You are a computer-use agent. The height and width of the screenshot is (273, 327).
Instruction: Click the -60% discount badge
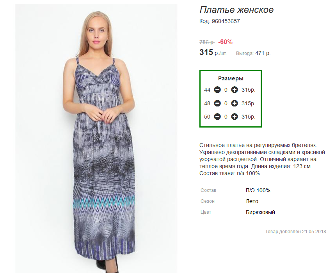[225, 42]
